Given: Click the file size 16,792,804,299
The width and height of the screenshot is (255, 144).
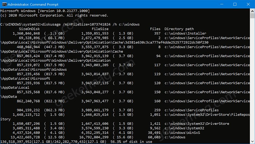Looking at the screenshot, I should [x=94, y=137].
